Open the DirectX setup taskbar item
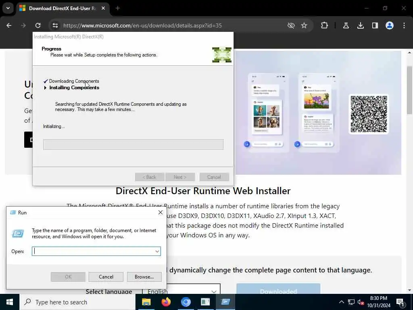Image resolution: width=413 pixels, height=310 pixels. pyautogui.click(x=205, y=302)
